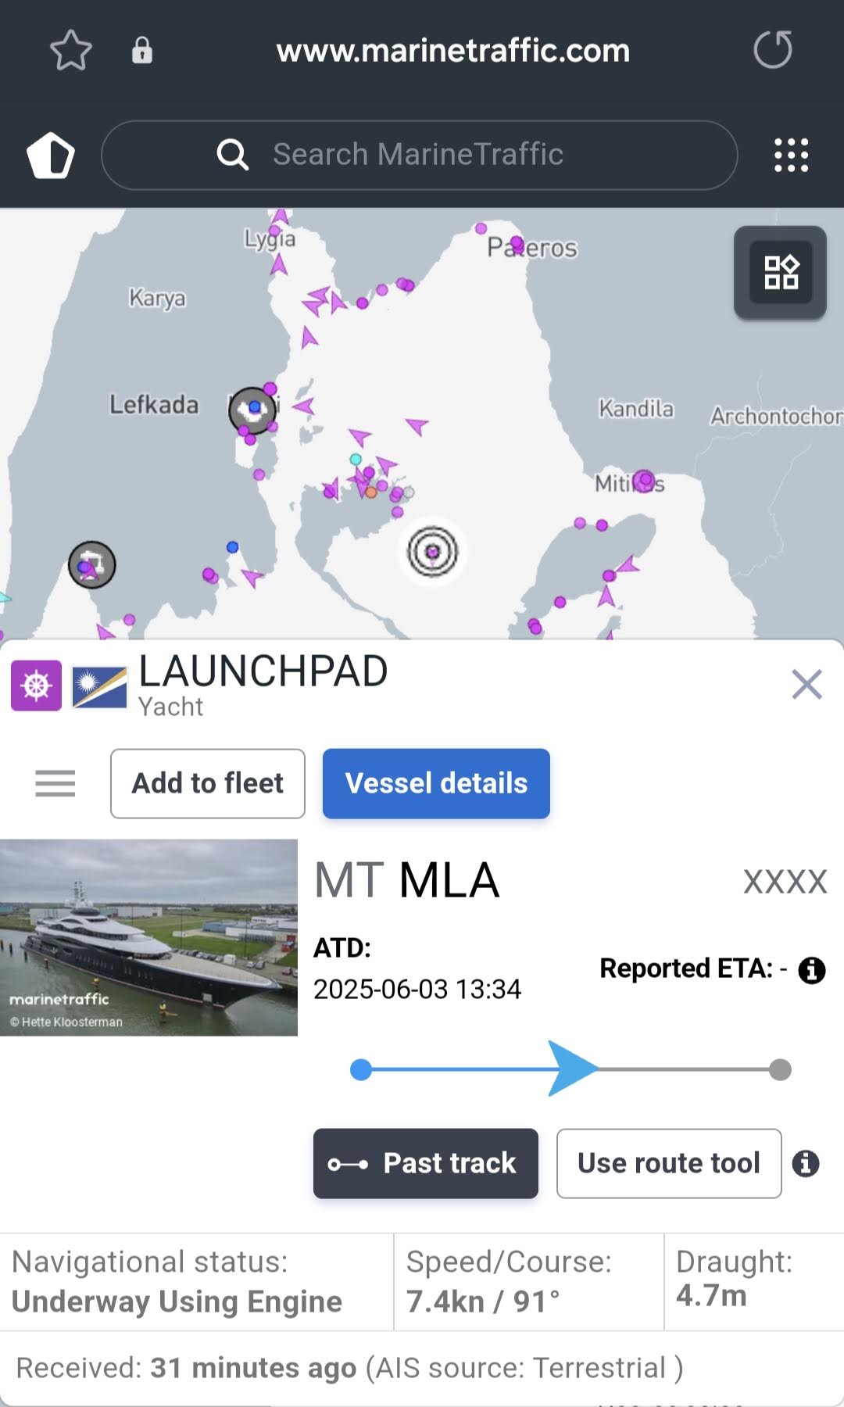Click the purple yacht type icon

point(36,686)
